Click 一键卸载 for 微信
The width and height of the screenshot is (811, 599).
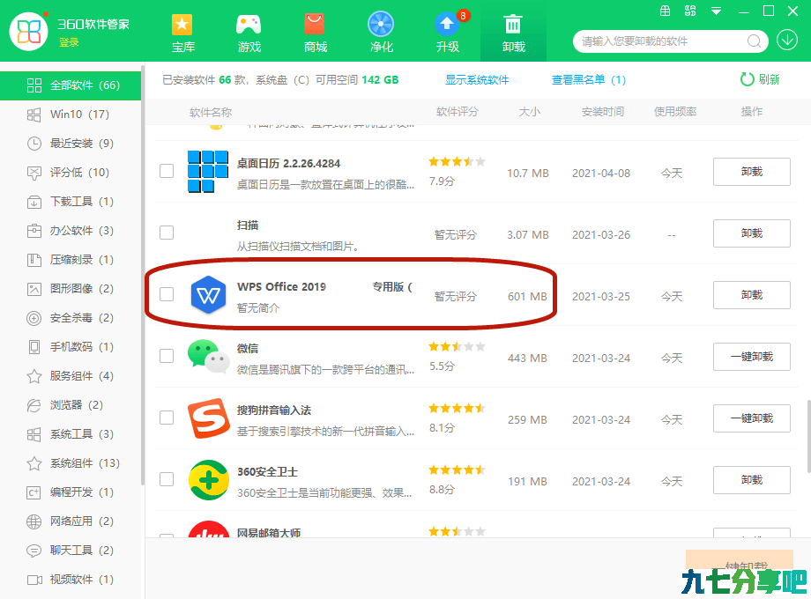tap(752, 357)
